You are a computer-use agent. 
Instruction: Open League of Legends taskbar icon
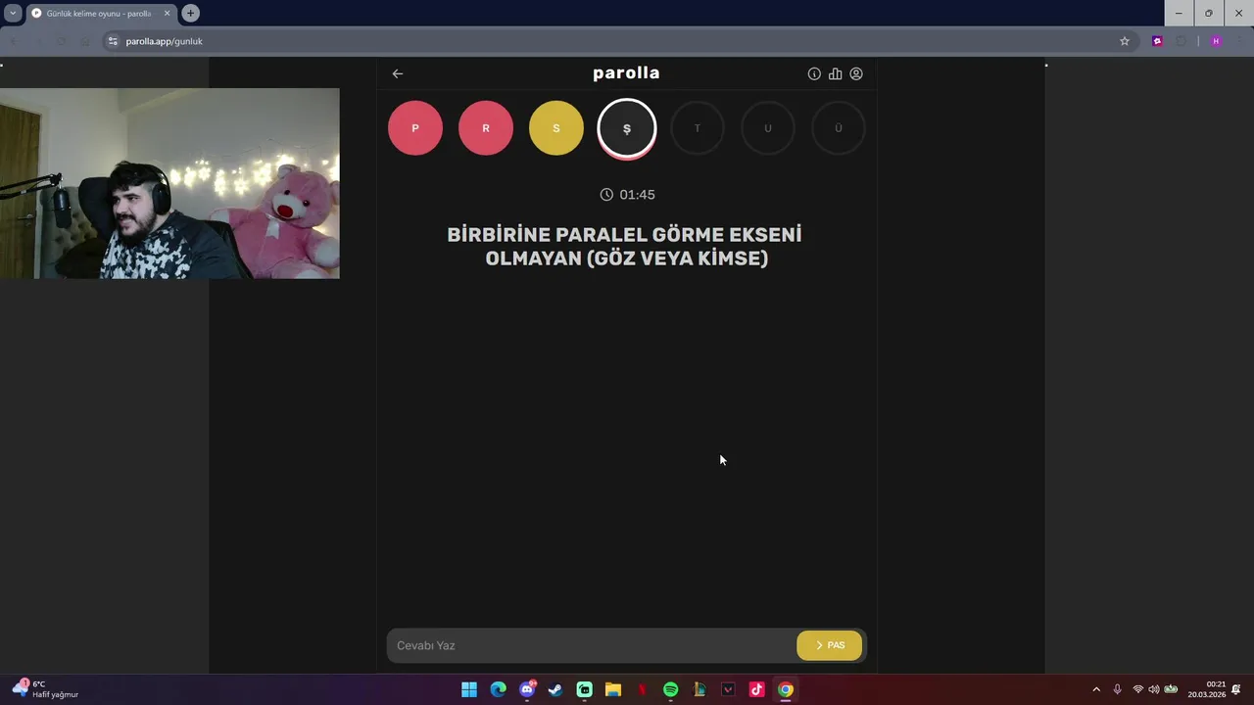[699, 689]
